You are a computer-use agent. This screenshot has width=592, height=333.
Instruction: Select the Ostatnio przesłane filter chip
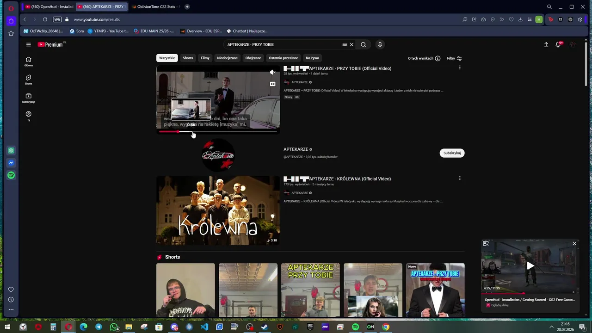(283, 58)
